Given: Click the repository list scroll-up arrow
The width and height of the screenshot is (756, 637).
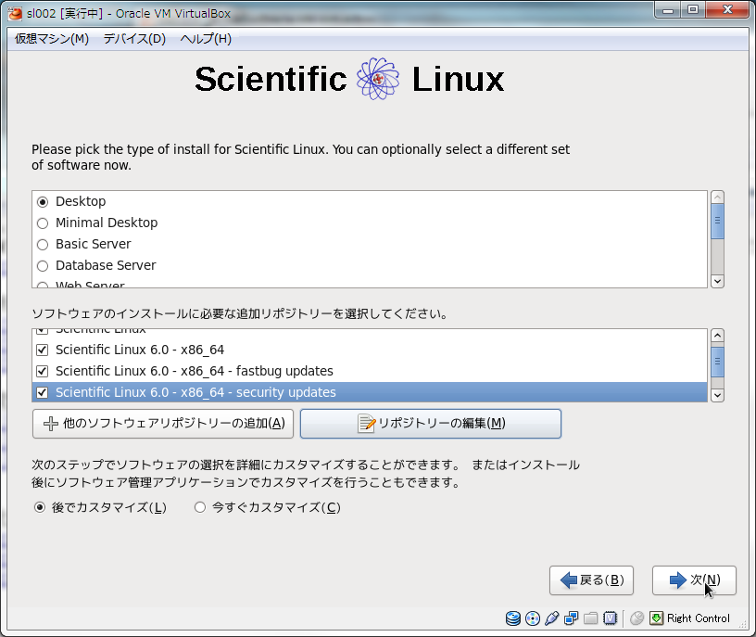Looking at the screenshot, I should point(717,336).
